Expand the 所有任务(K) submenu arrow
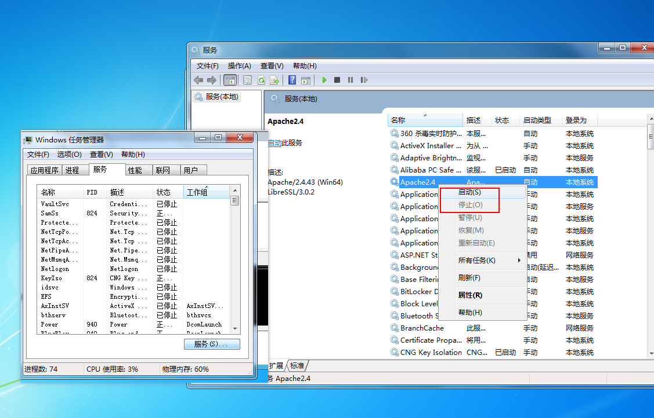 tap(519, 261)
